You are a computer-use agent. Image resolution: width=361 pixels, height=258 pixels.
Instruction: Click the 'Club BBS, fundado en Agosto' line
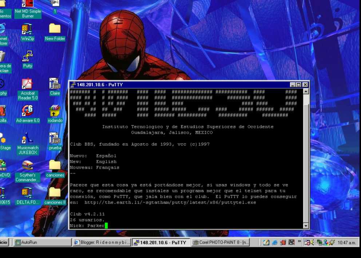pos(139,144)
